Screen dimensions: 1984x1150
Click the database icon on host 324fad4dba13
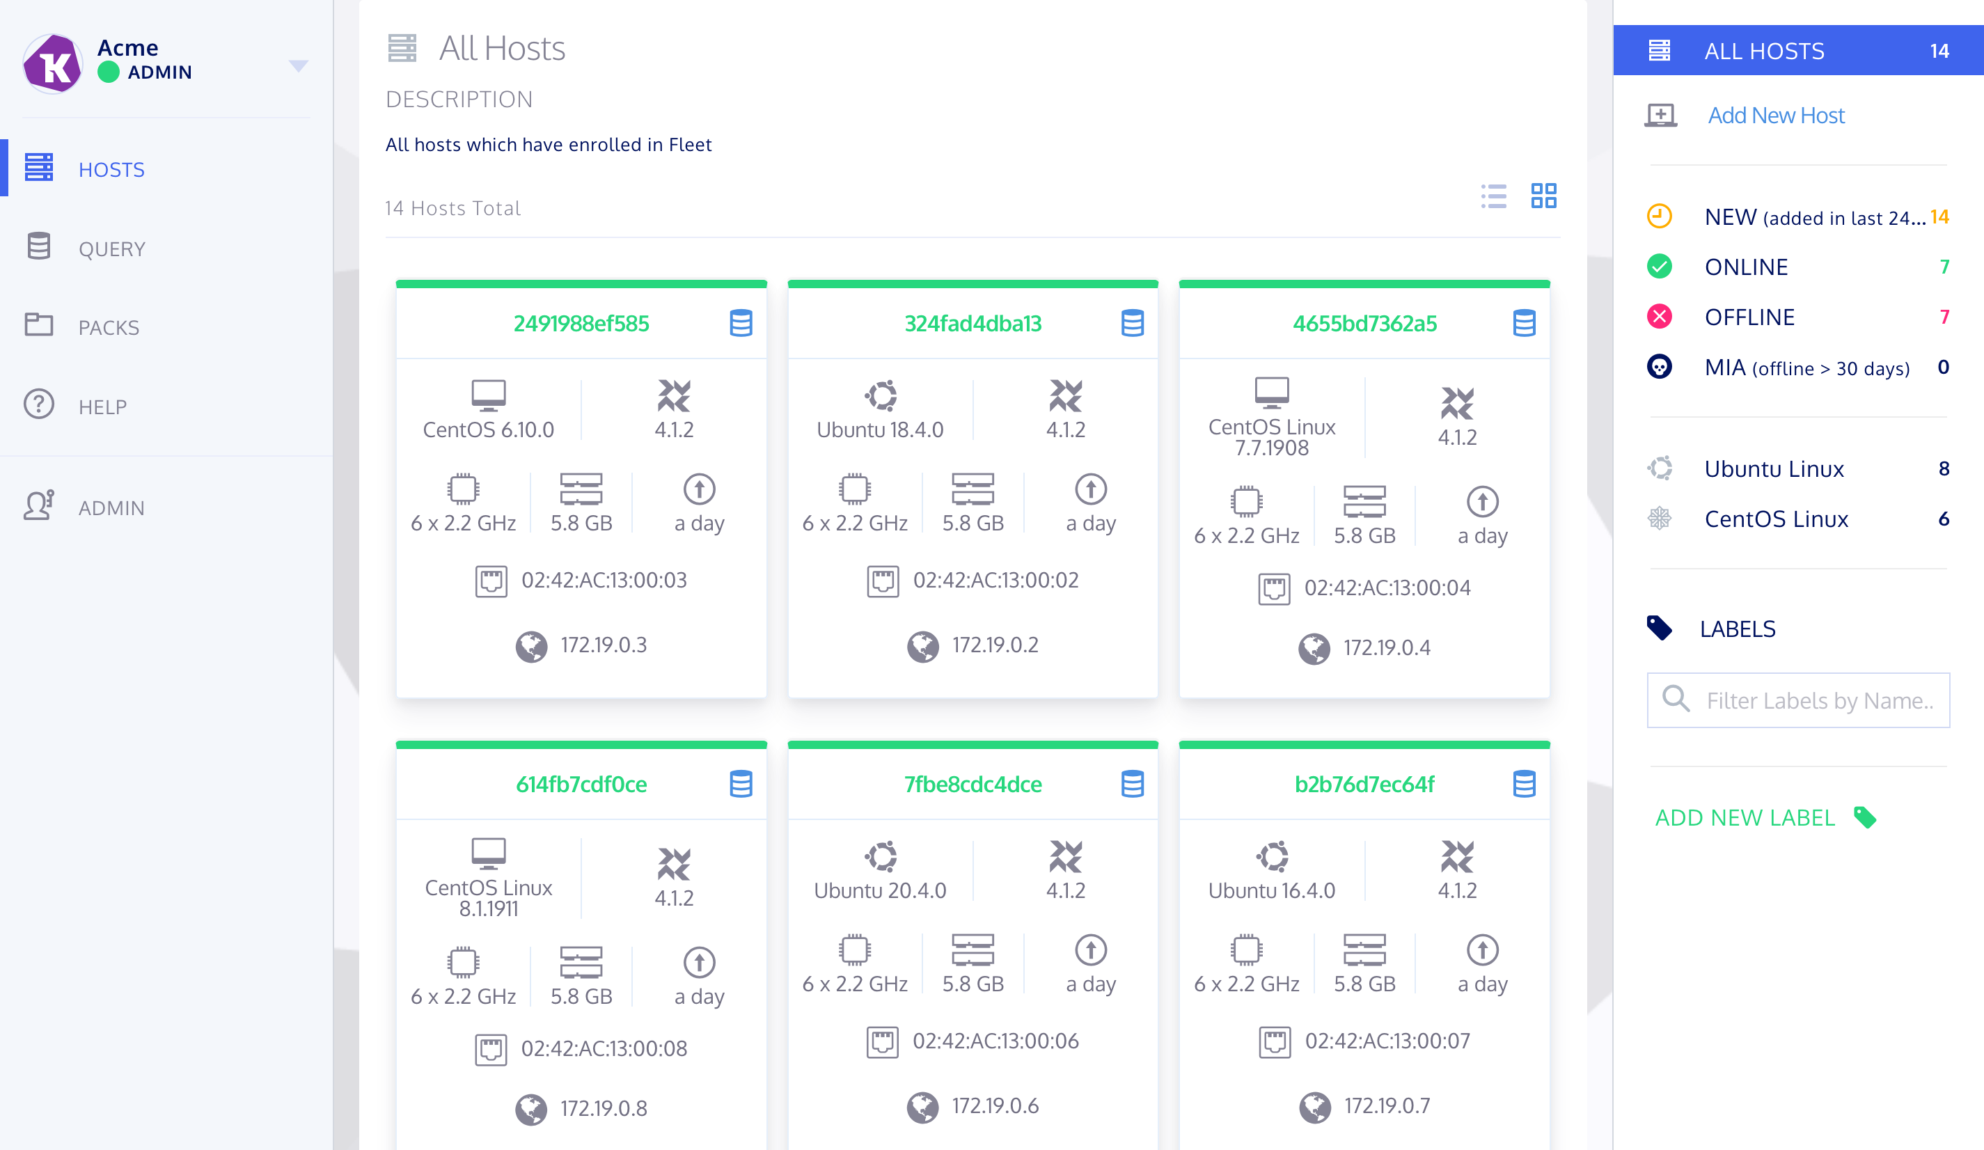(1131, 323)
